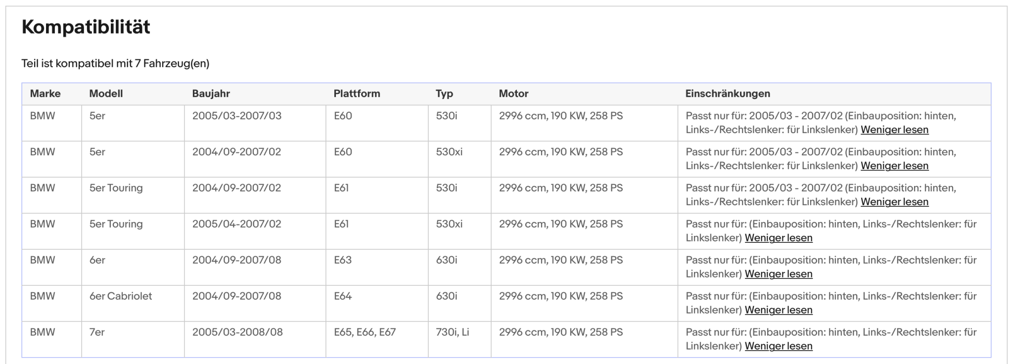Click 'Weniger lesen' in the 5er Touring 530xi row
Screen dimensions: 1013x364
pos(779,238)
